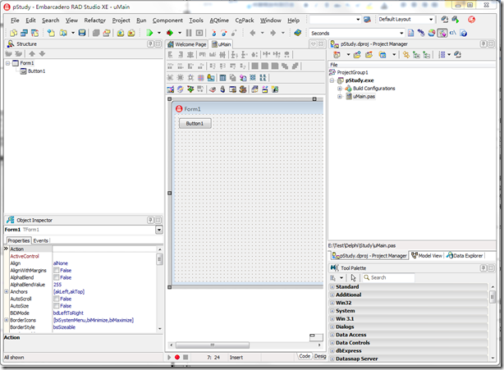
Task: Collapse the pStudy.exe project node
Action: tap(332, 80)
